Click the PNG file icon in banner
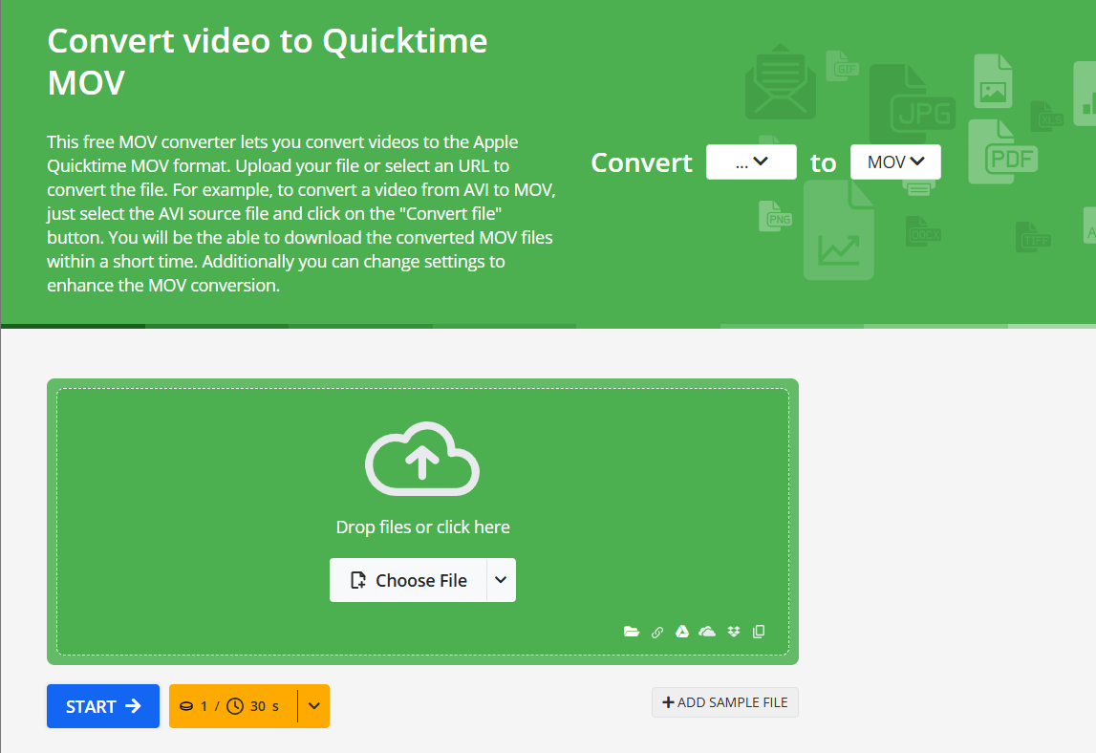 [x=775, y=217]
